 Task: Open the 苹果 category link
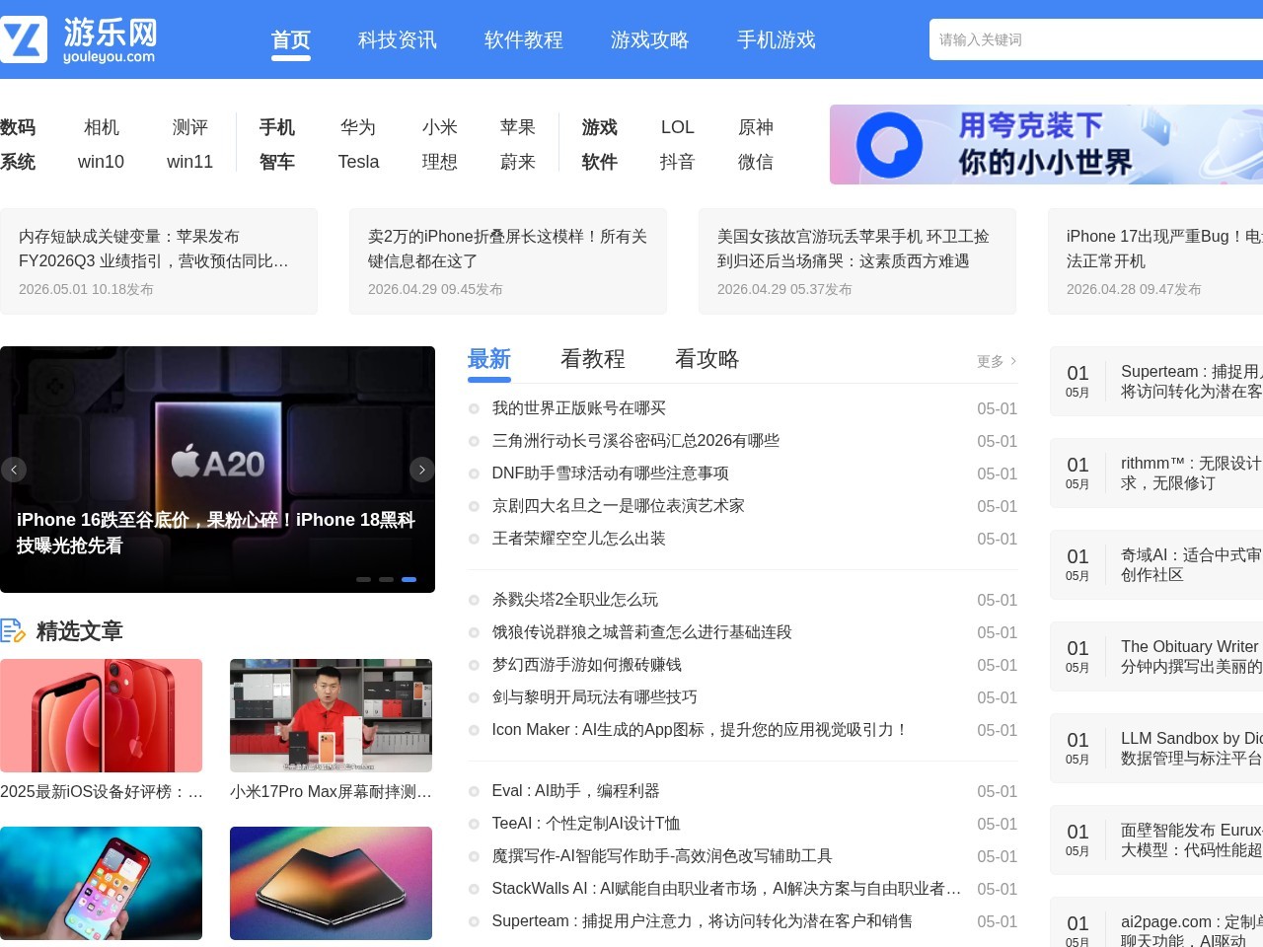coord(518,127)
